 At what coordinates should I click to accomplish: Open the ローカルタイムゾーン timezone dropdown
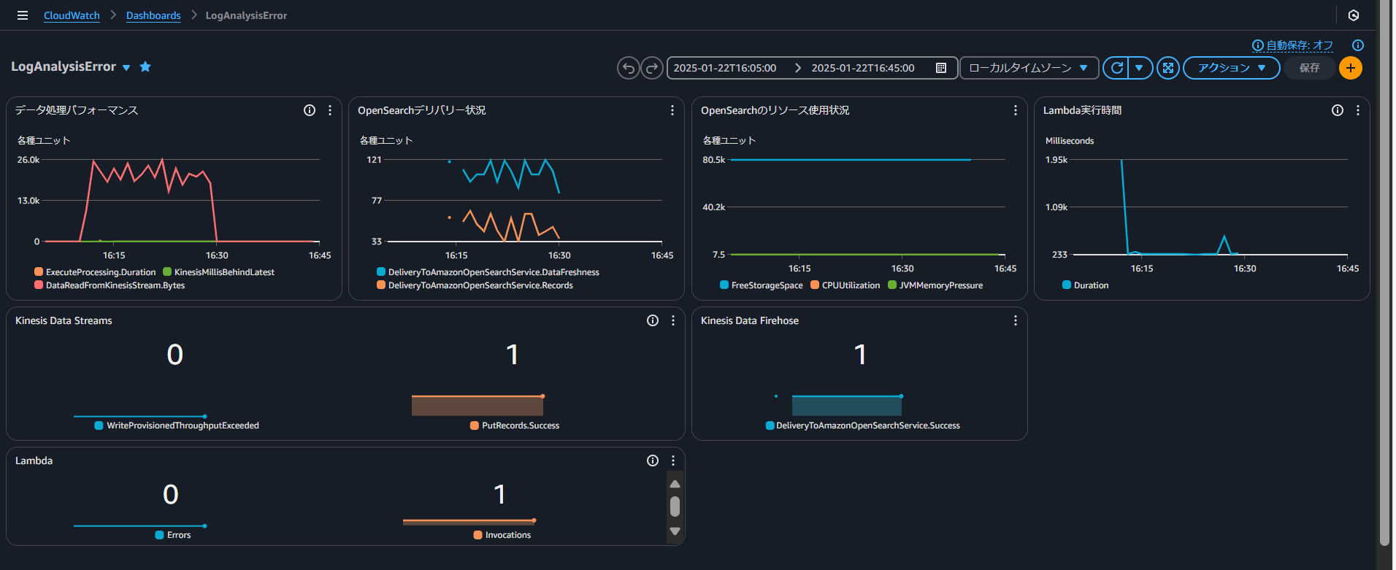[1029, 68]
